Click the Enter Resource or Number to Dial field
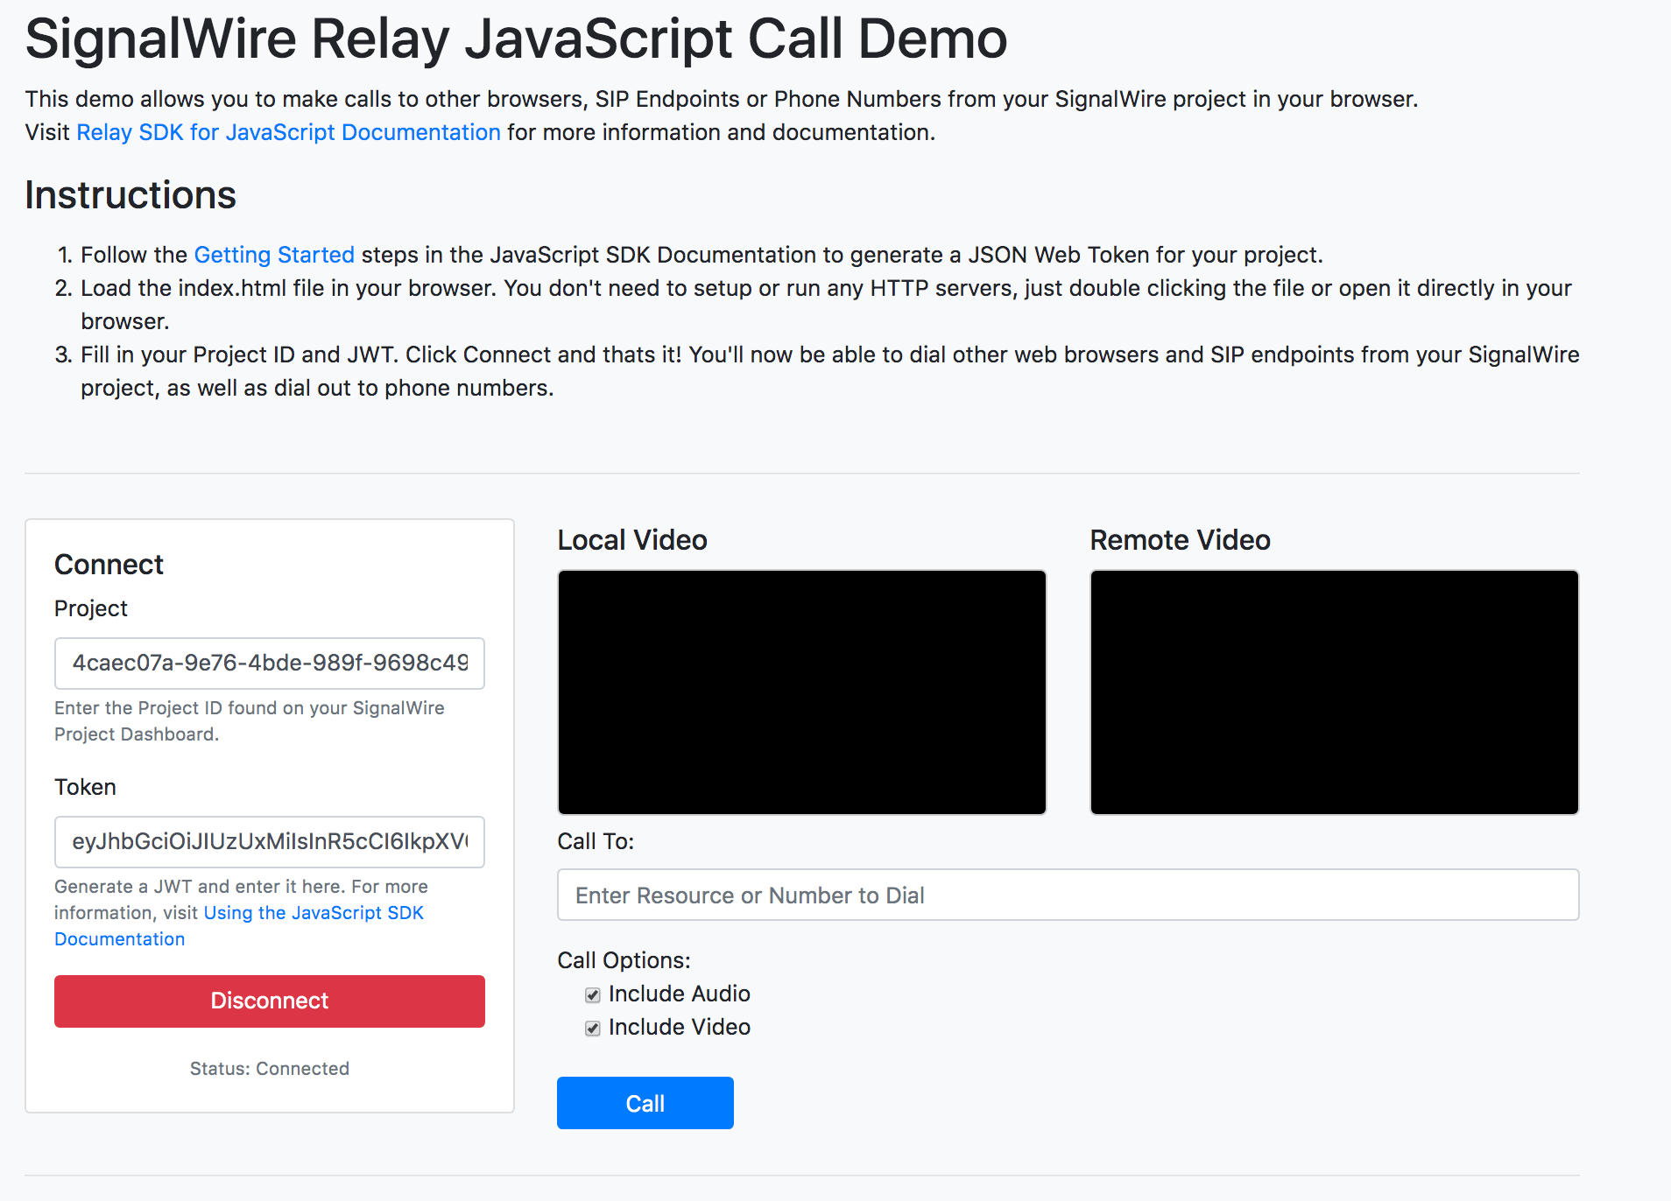 pyautogui.click(x=1067, y=895)
